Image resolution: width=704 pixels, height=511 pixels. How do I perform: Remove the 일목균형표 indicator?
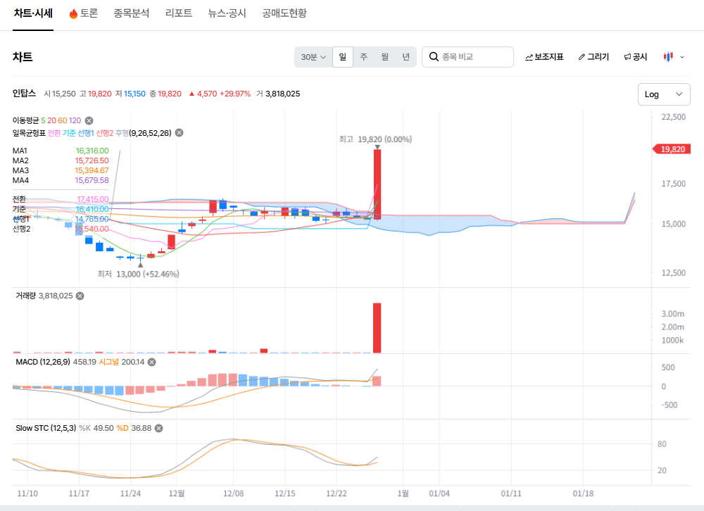pyautogui.click(x=179, y=133)
